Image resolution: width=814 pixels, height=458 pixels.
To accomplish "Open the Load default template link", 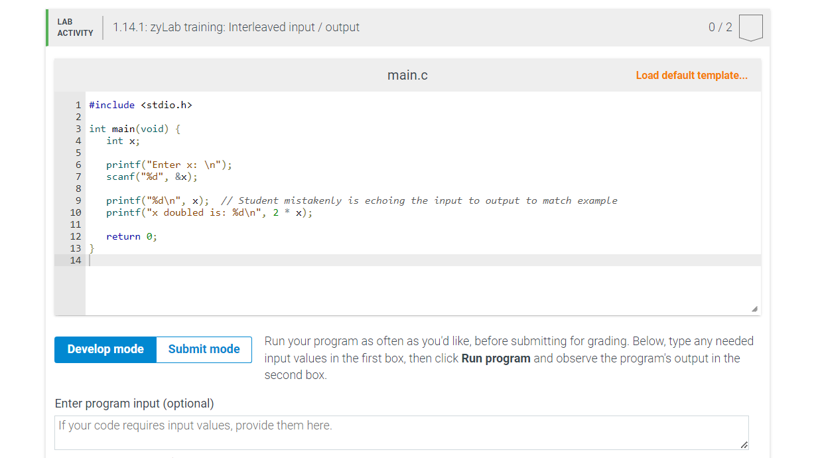I will pos(691,75).
